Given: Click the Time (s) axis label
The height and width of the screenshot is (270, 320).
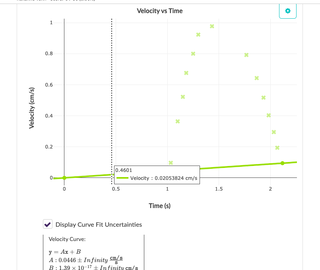Looking at the screenshot, I should [x=160, y=206].
